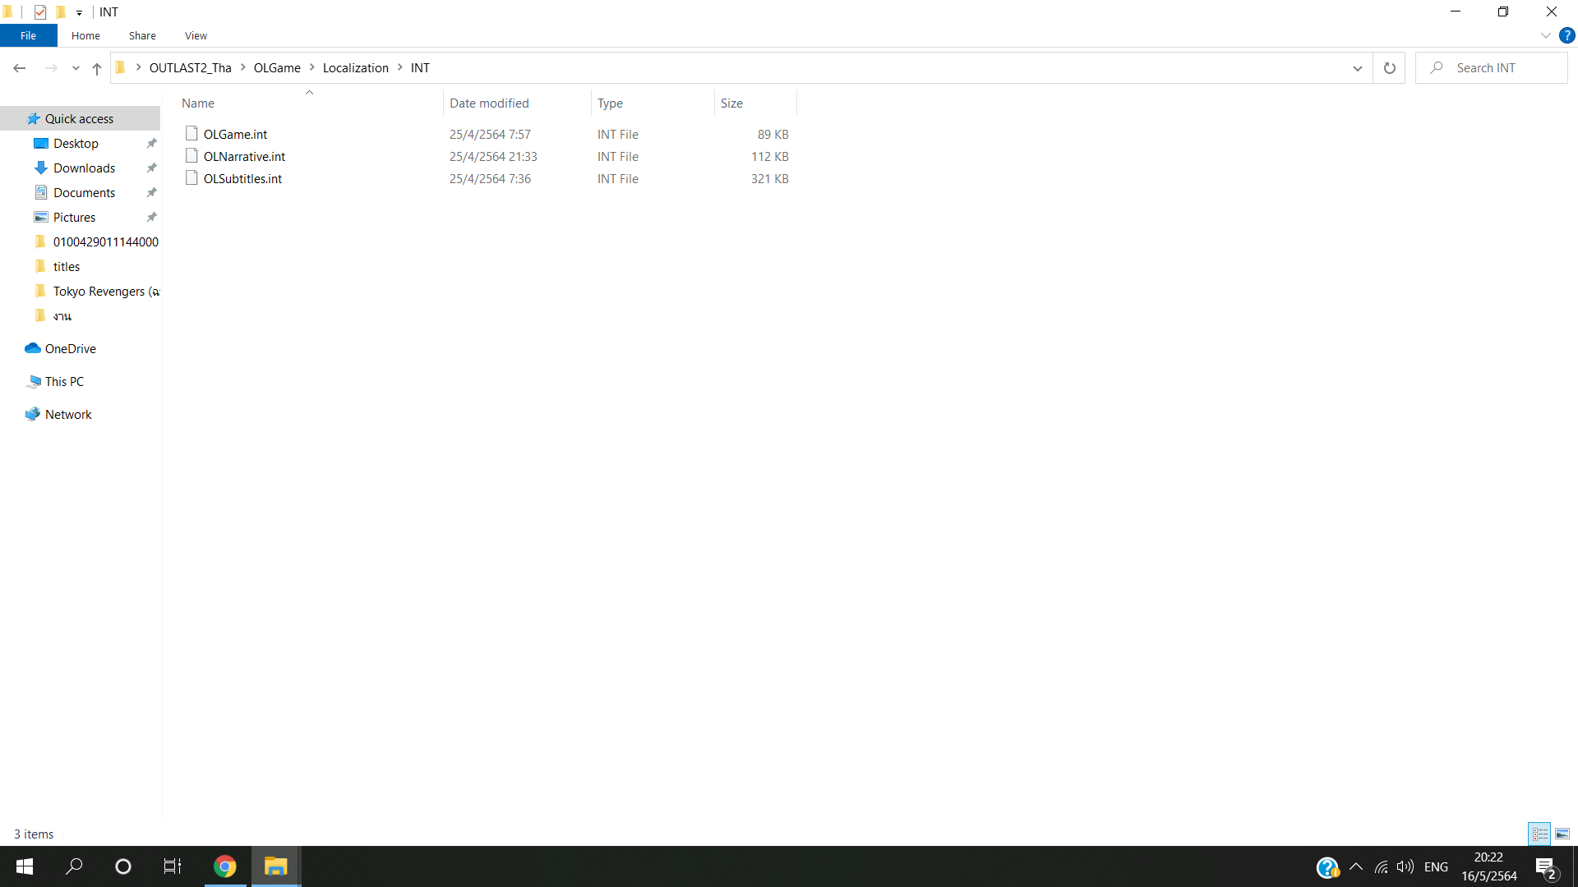The height and width of the screenshot is (887, 1578).
Task: Click the OLSubtitles.int file icon
Action: coord(191,178)
